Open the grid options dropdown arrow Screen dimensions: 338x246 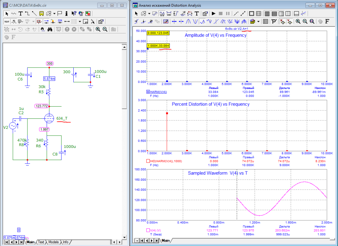[80, 21]
